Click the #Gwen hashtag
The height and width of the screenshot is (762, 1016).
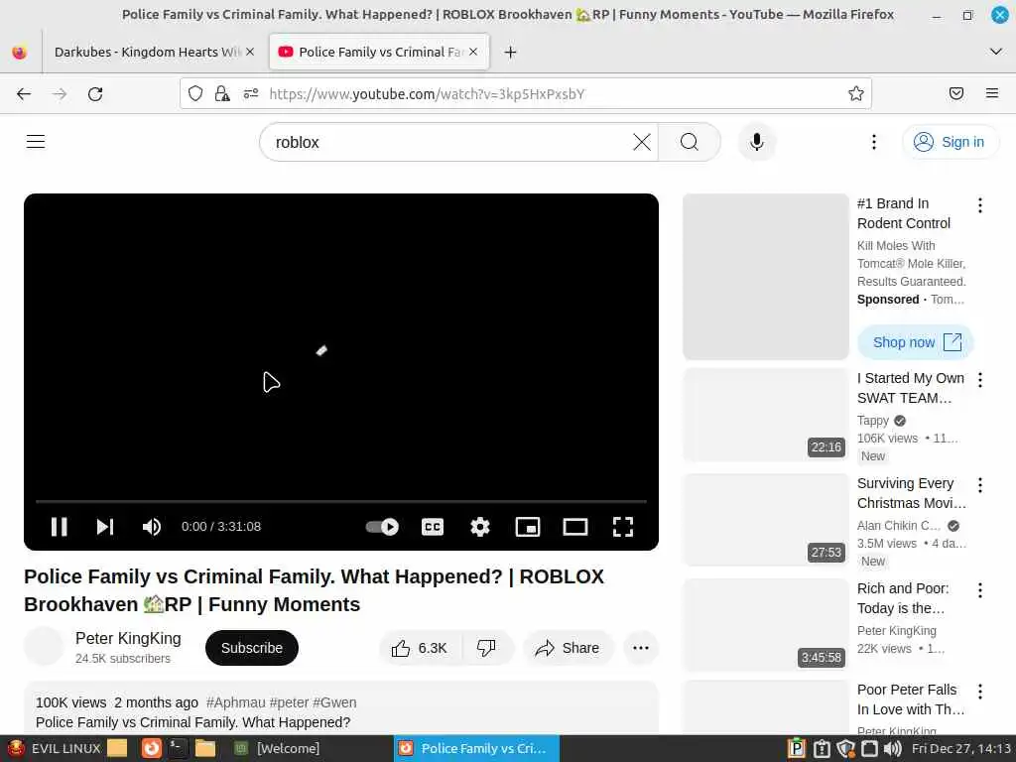coord(334,702)
